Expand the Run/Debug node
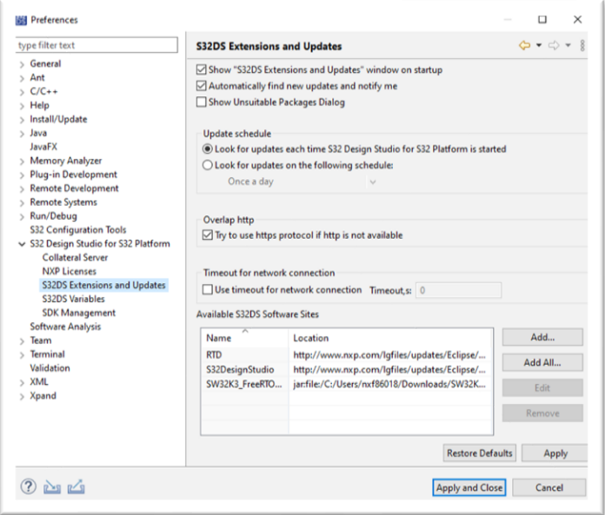The width and height of the screenshot is (605, 515). coord(22,216)
